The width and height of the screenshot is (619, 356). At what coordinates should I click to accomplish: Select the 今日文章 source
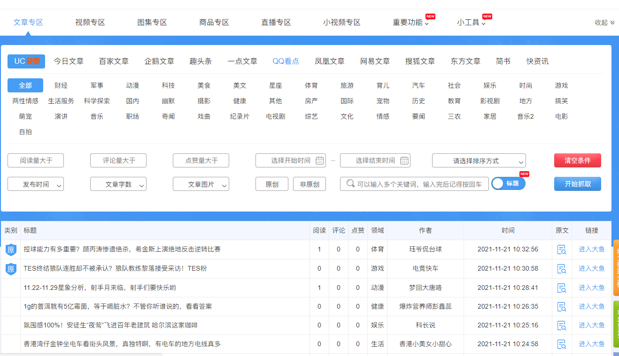[x=69, y=61]
